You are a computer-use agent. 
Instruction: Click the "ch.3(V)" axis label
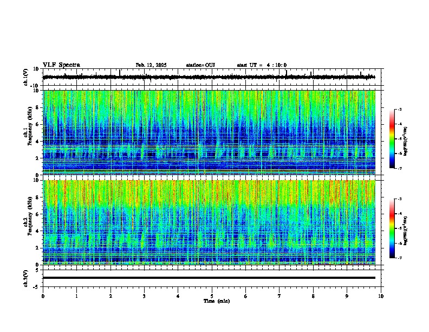(x=25, y=278)
